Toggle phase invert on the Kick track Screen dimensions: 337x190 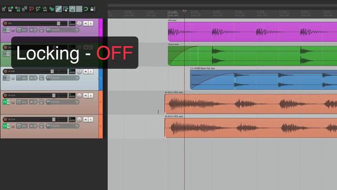point(13,30)
